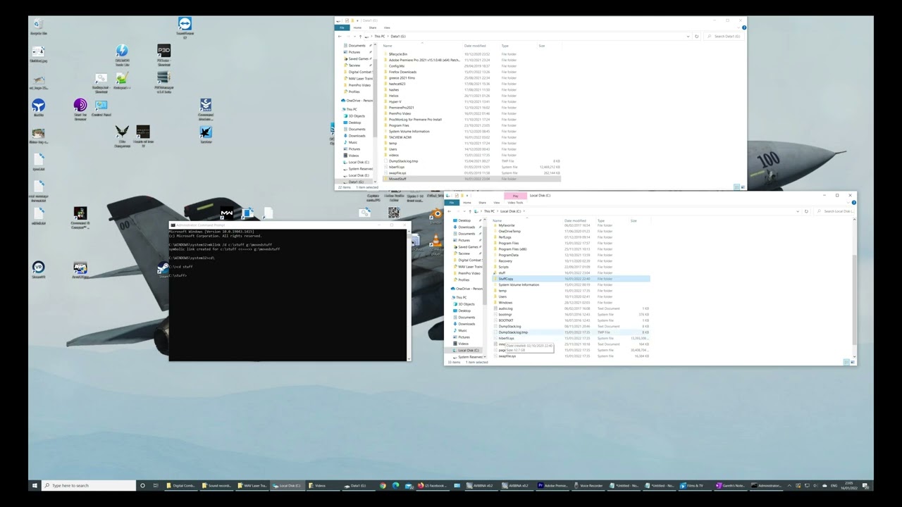This screenshot has height=507, width=902.
Task: Click the File tab in Data1 (G:) window
Action: click(x=342, y=27)
